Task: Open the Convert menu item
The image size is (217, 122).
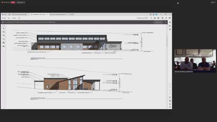Action: coord(14,18)
